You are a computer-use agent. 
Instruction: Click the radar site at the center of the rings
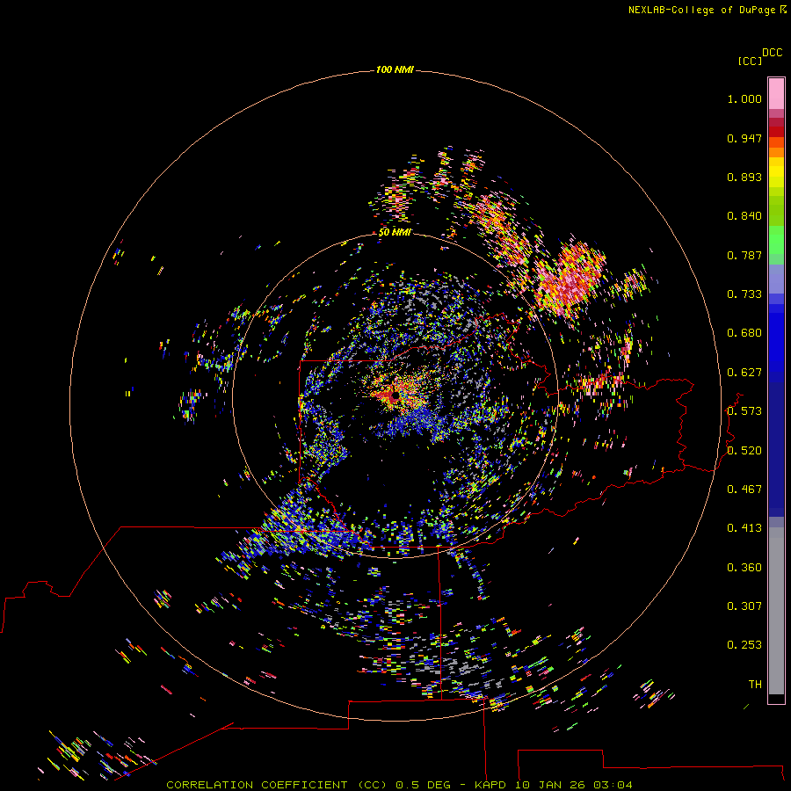pyautogui.click(x=395, y=397)
